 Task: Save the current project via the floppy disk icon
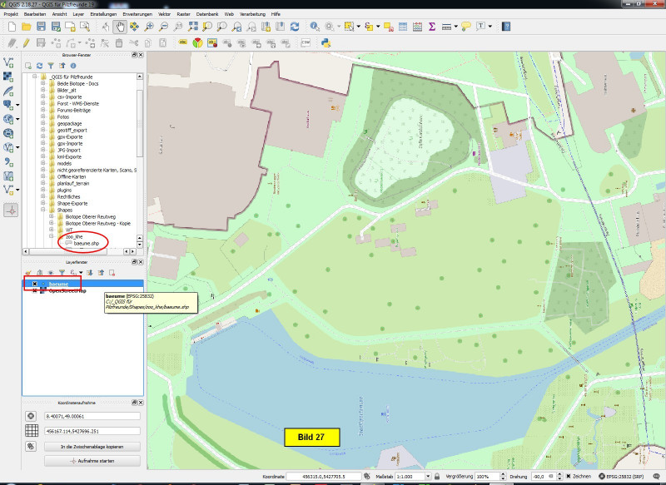point(41,27)
